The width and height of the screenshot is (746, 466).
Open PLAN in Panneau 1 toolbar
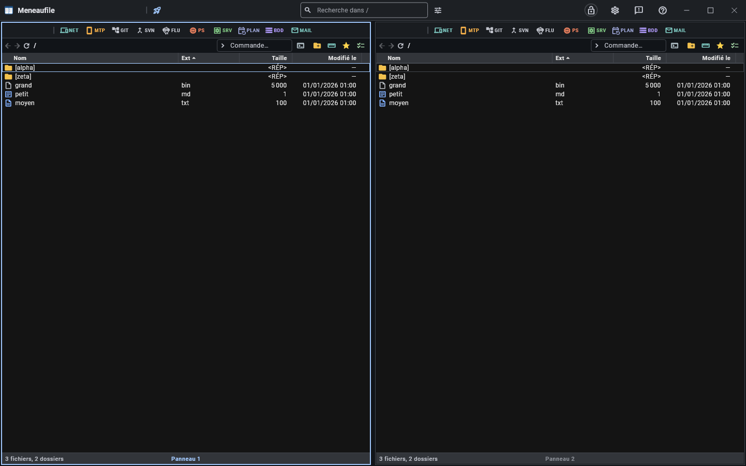point(249,31)
